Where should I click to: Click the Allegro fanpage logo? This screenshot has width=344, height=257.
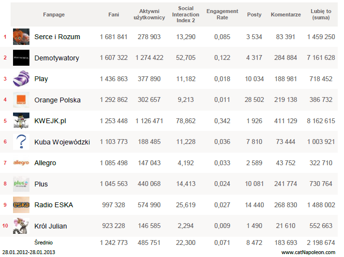pos(21,163)
